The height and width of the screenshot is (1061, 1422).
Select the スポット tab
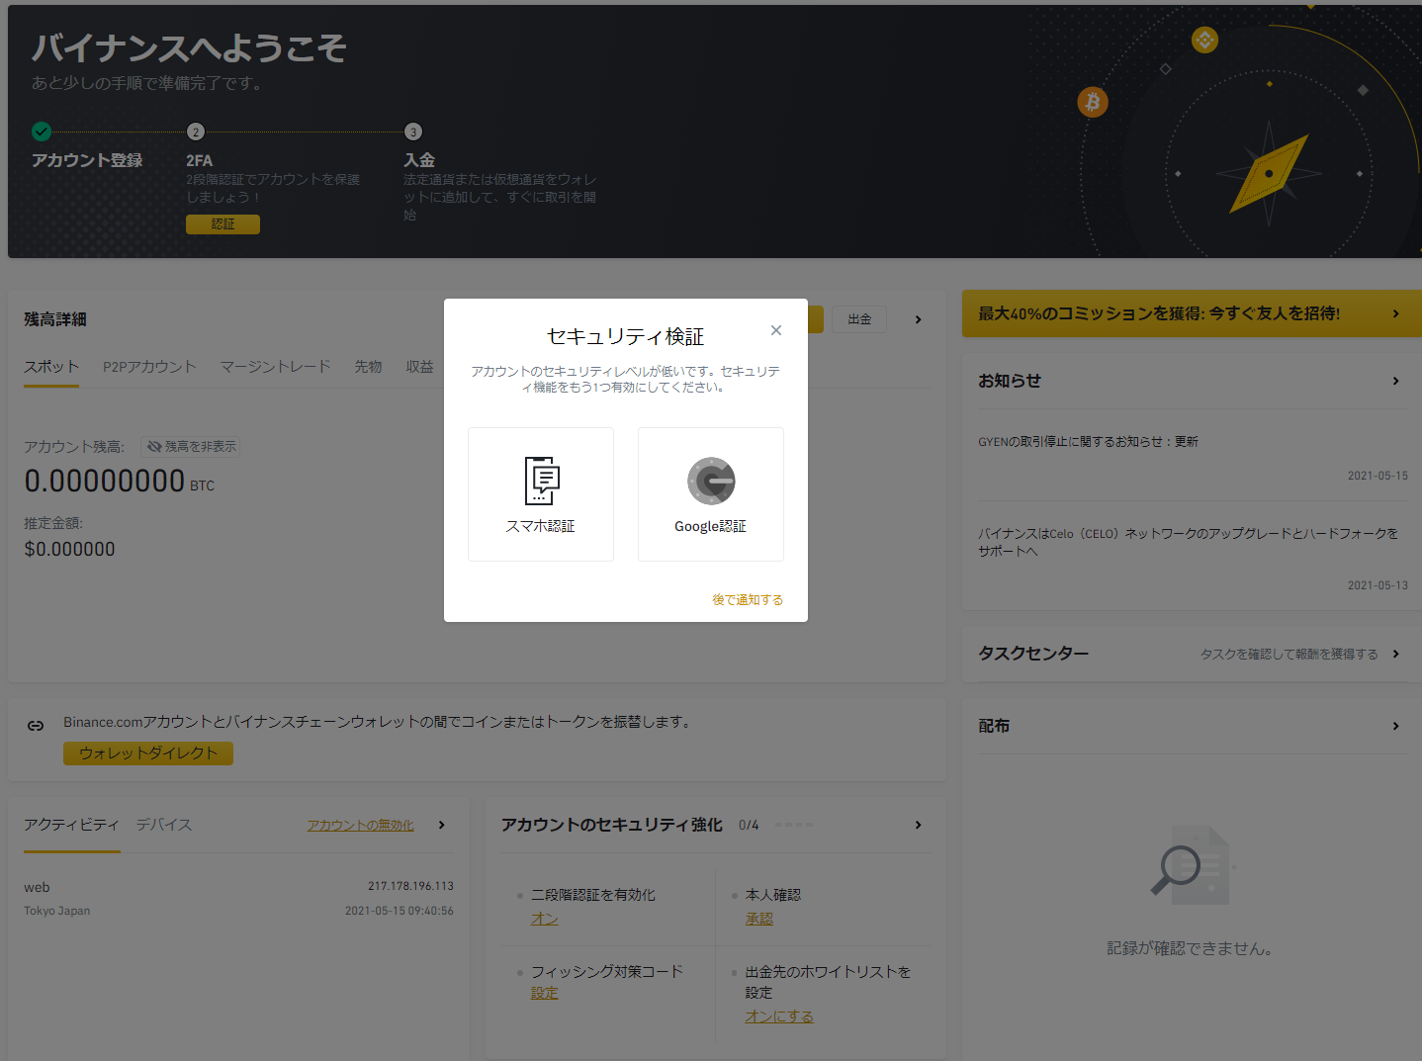[51, 367]
